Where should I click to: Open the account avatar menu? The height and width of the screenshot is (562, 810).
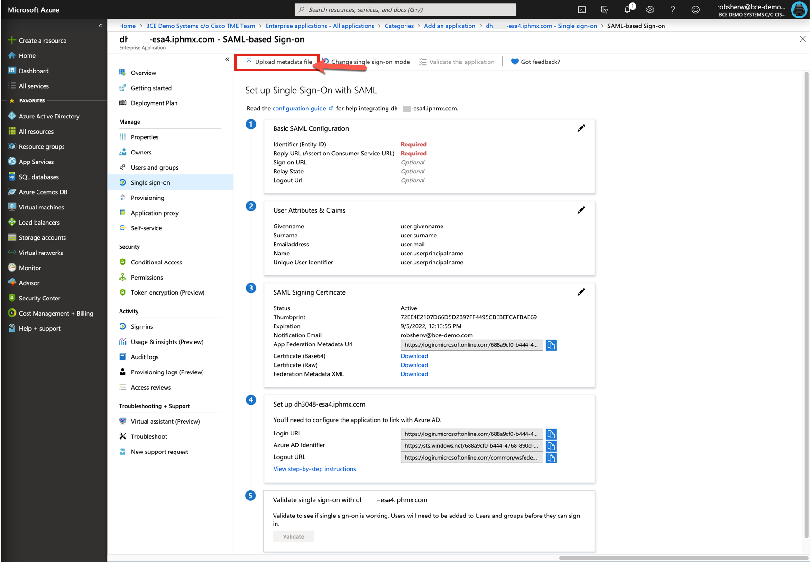point(799,9)
